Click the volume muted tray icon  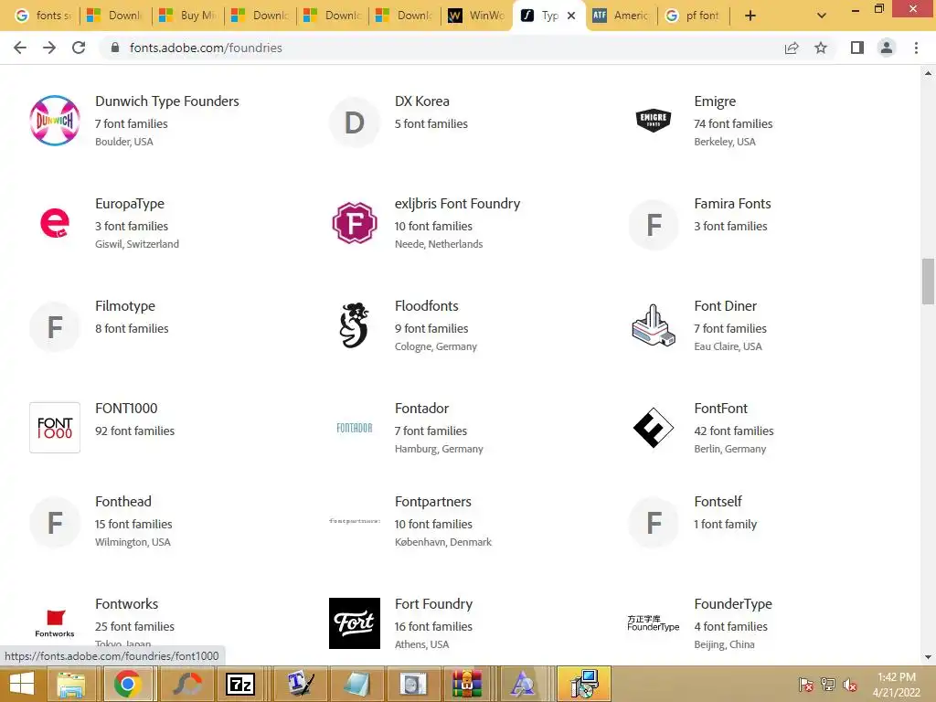[x=850, y=685]
